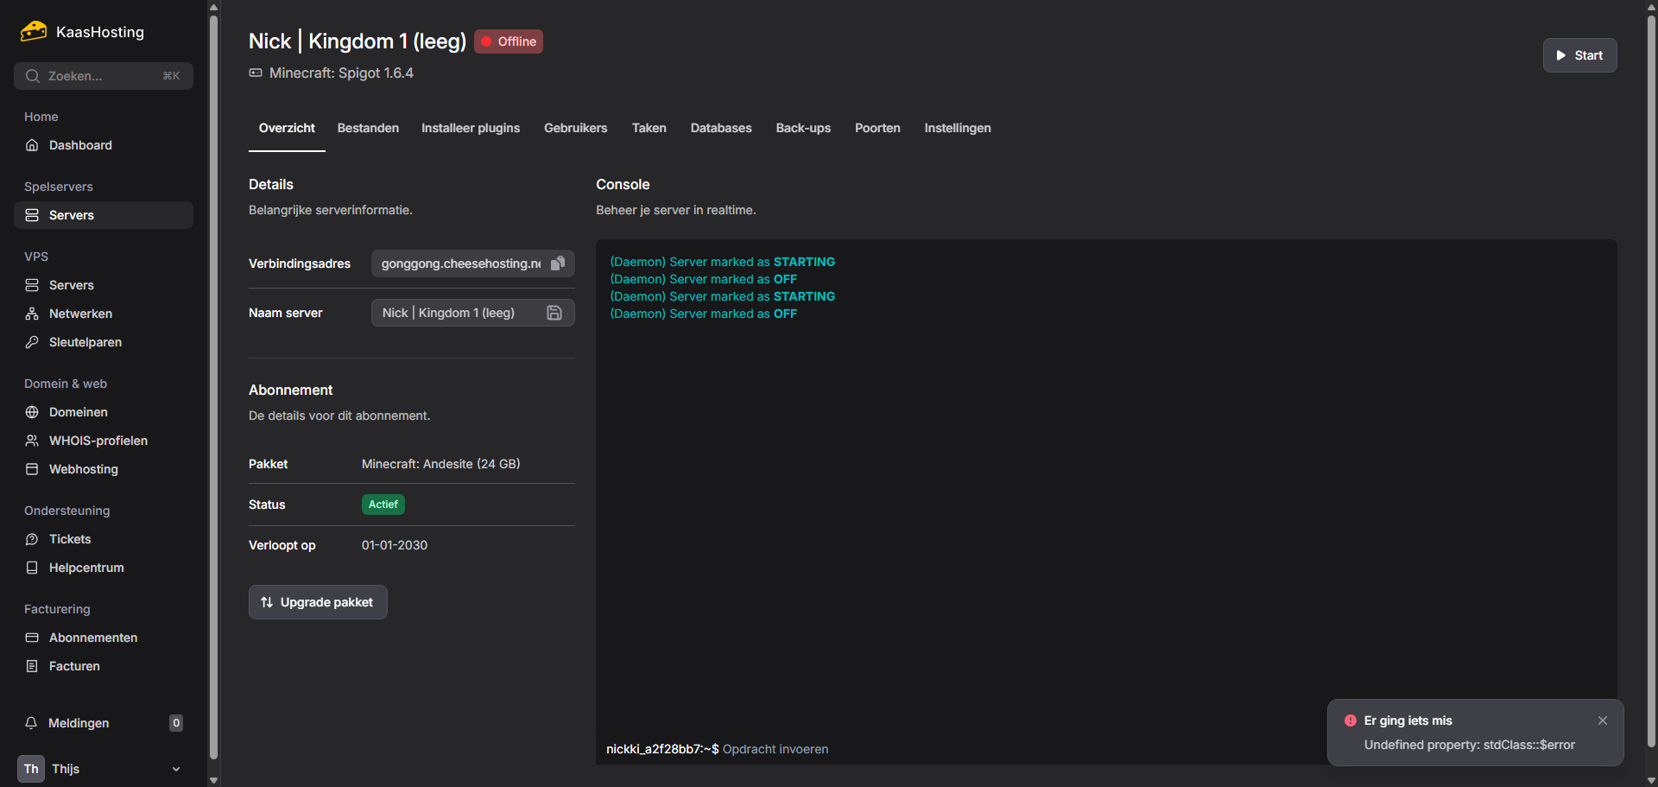Copy the connection address with the copy icon
Screen dimensions: 1658x787
[x=558, y=263]
